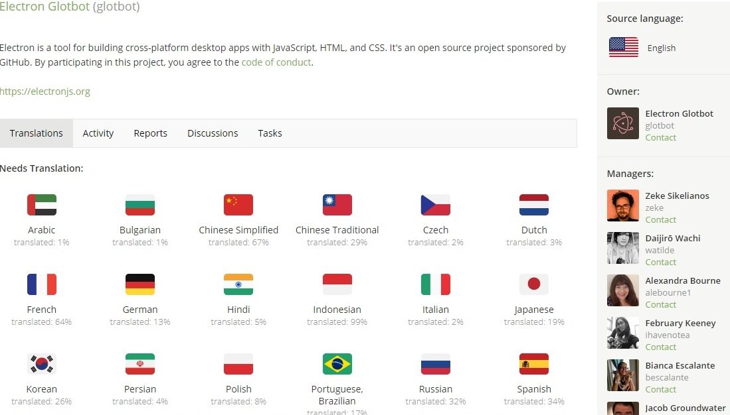The width and height of the screenshot is (730, 415).
Task: Click the 'Needs Translation:' heading
Action: click(x=41, y=168)
